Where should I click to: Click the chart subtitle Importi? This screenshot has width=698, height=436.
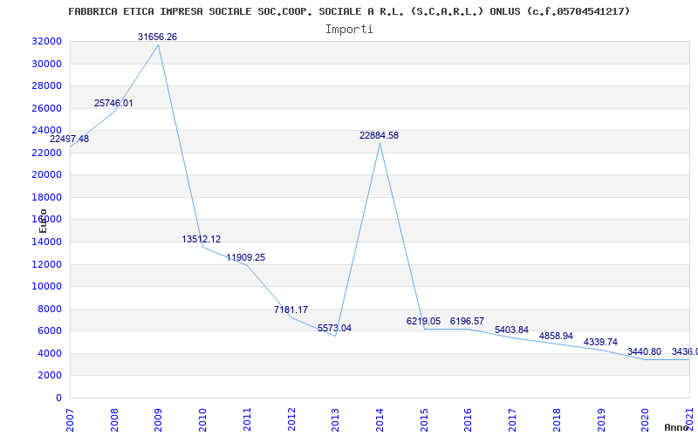349,30
